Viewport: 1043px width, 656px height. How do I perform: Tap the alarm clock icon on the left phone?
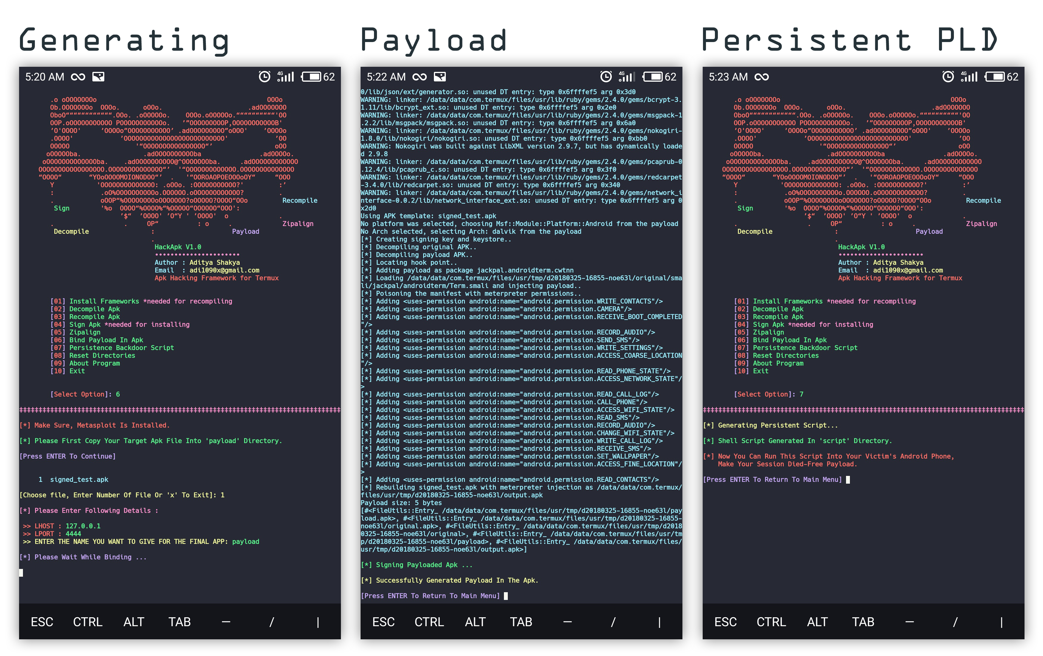click(264, 77)
